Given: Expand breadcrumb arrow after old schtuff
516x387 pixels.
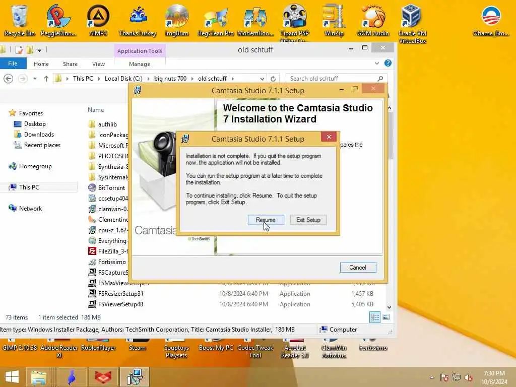Looking at the screenshot, I should [x=233, y=79].
